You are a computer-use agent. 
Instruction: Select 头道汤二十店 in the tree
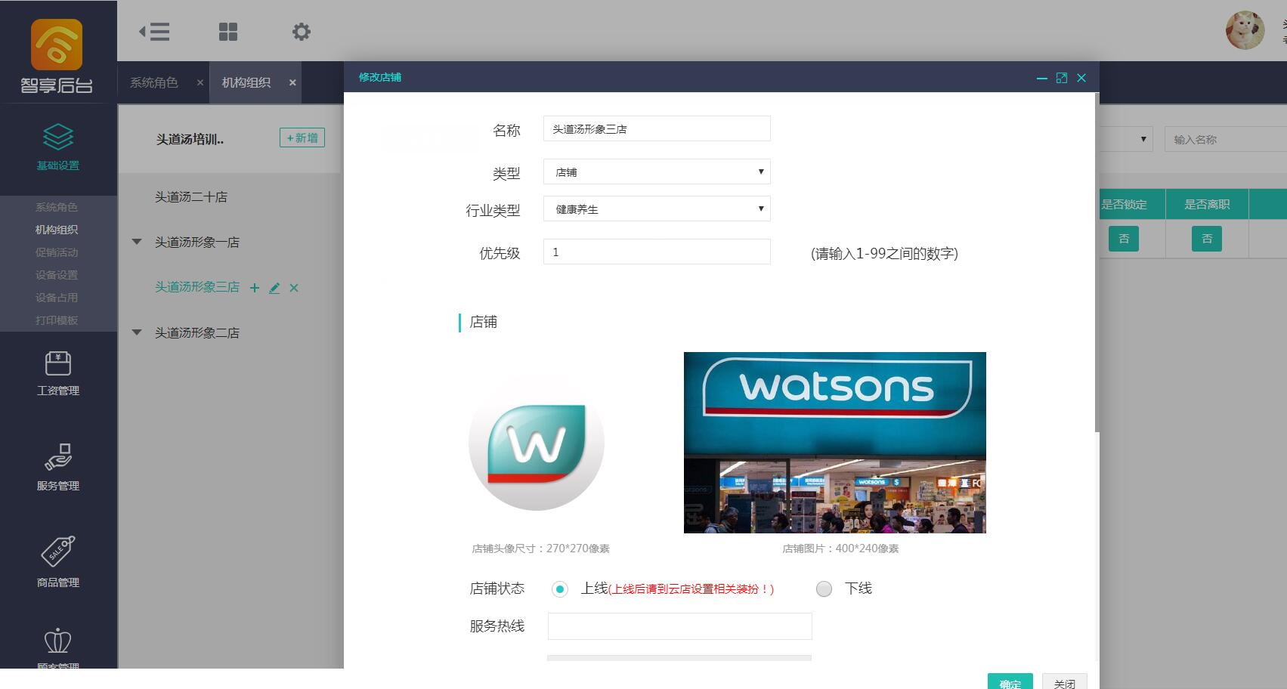coord(191,197)
